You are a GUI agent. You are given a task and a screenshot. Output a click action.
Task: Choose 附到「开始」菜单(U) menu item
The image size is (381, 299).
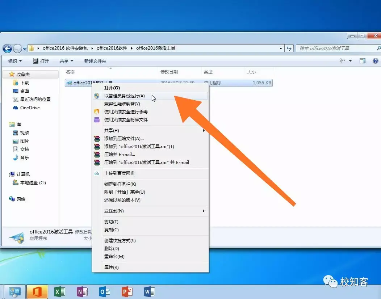click(150, 192)
